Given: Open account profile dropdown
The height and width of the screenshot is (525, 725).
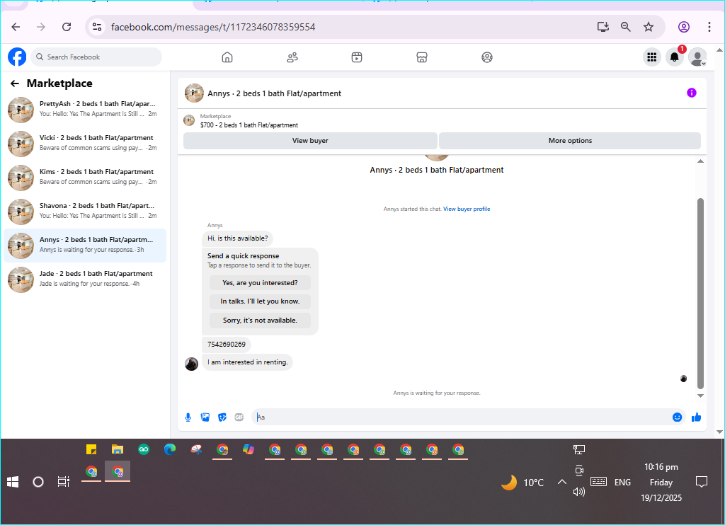Looking at the screenshot, I should click(x=697, y=57).
